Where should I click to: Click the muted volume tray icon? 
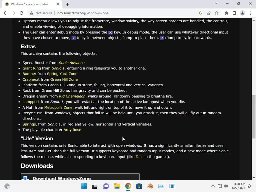[226, 186]
